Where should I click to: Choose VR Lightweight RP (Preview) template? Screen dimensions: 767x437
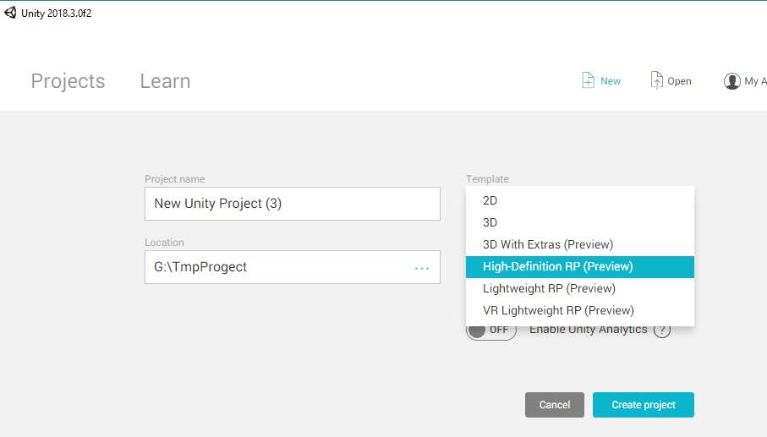579,310
